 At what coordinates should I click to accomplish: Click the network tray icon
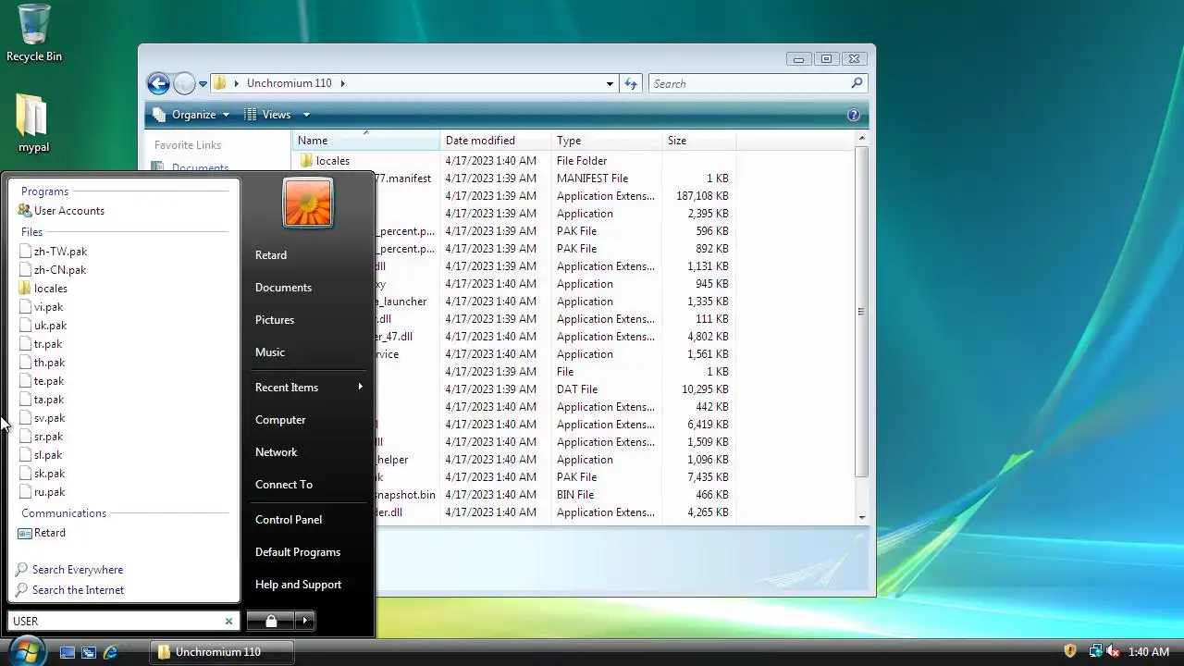pyautogui.click(x=1095, y=651)
